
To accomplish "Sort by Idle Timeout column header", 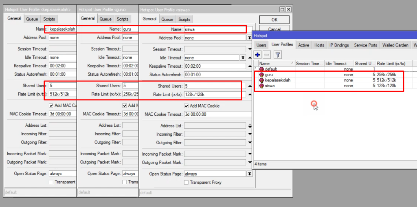I will 339,64.
